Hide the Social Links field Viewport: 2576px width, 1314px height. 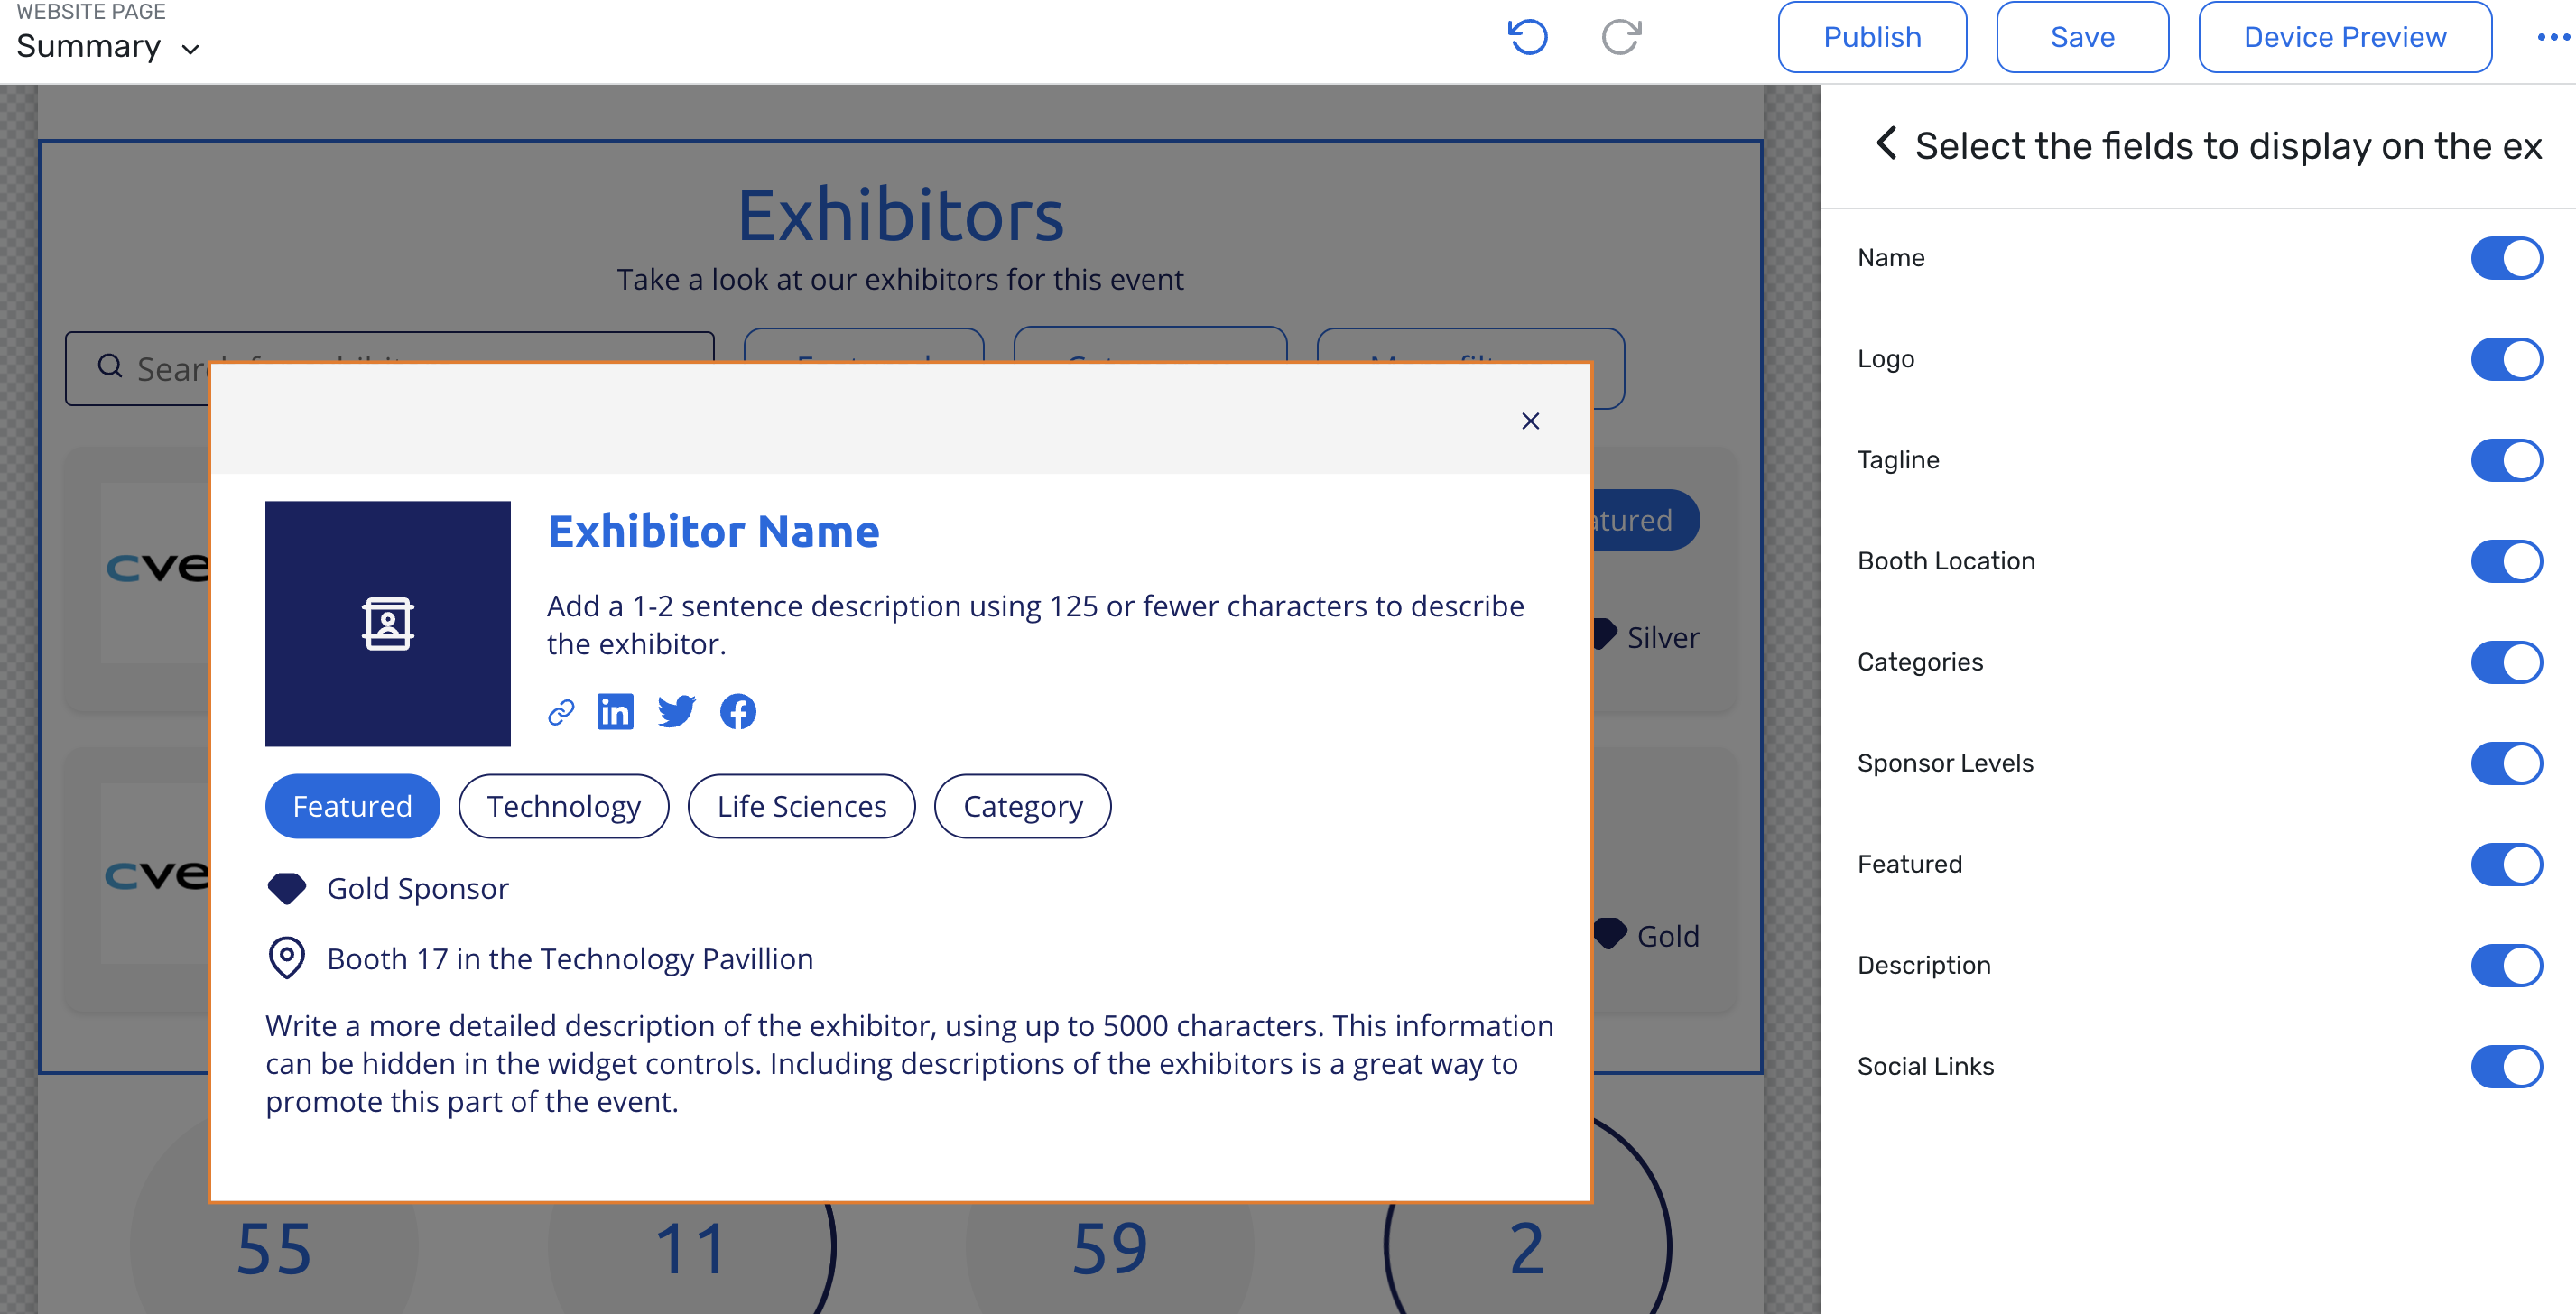pos(2506,1066)
